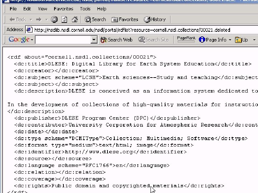This screenshot has width=258, height=193.
Task: Click the 'DLESE: Digital Library for Earth System Education' title
Action: (x=131, y=64)
